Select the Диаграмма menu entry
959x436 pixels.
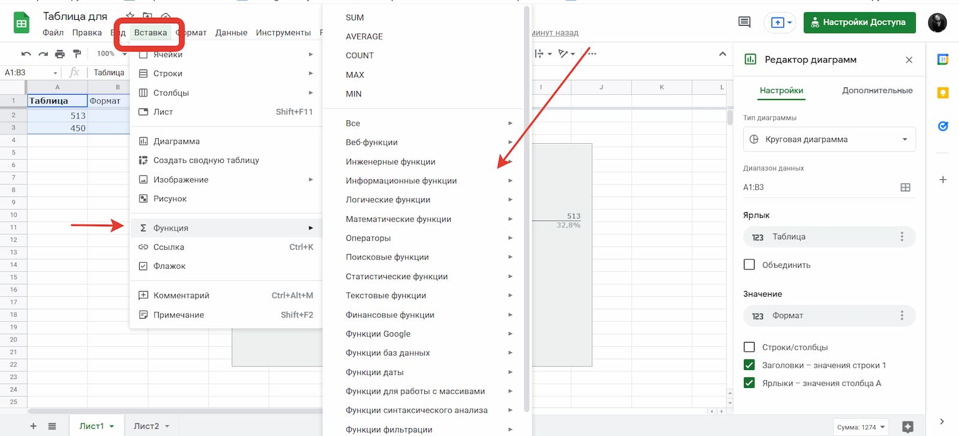point(176,141)
